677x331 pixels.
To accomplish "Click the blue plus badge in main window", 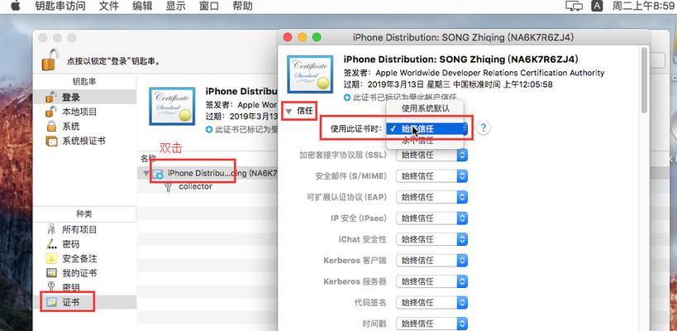I will 209,129.
